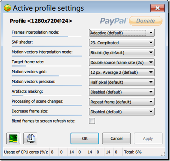Click the Decrease frame size level bar

[x=47, y=115]
